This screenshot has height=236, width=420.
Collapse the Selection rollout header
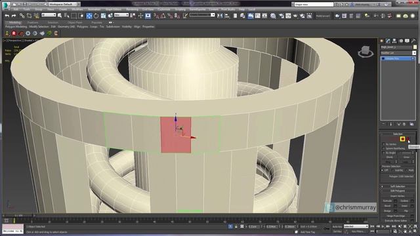point(398,134)
